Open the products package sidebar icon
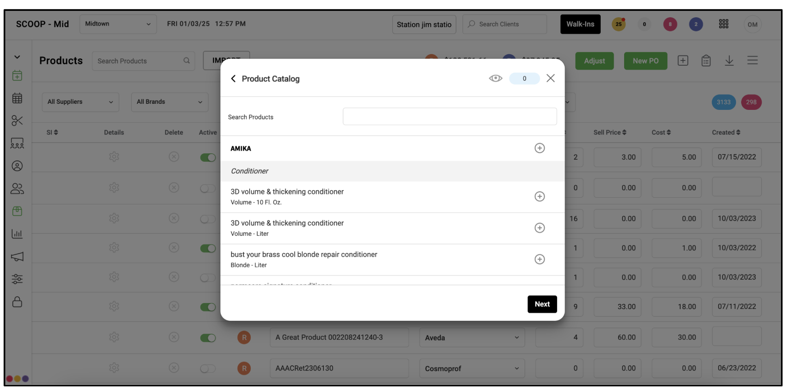This screenshot has height=392, width=787. (x=17, y=211)
